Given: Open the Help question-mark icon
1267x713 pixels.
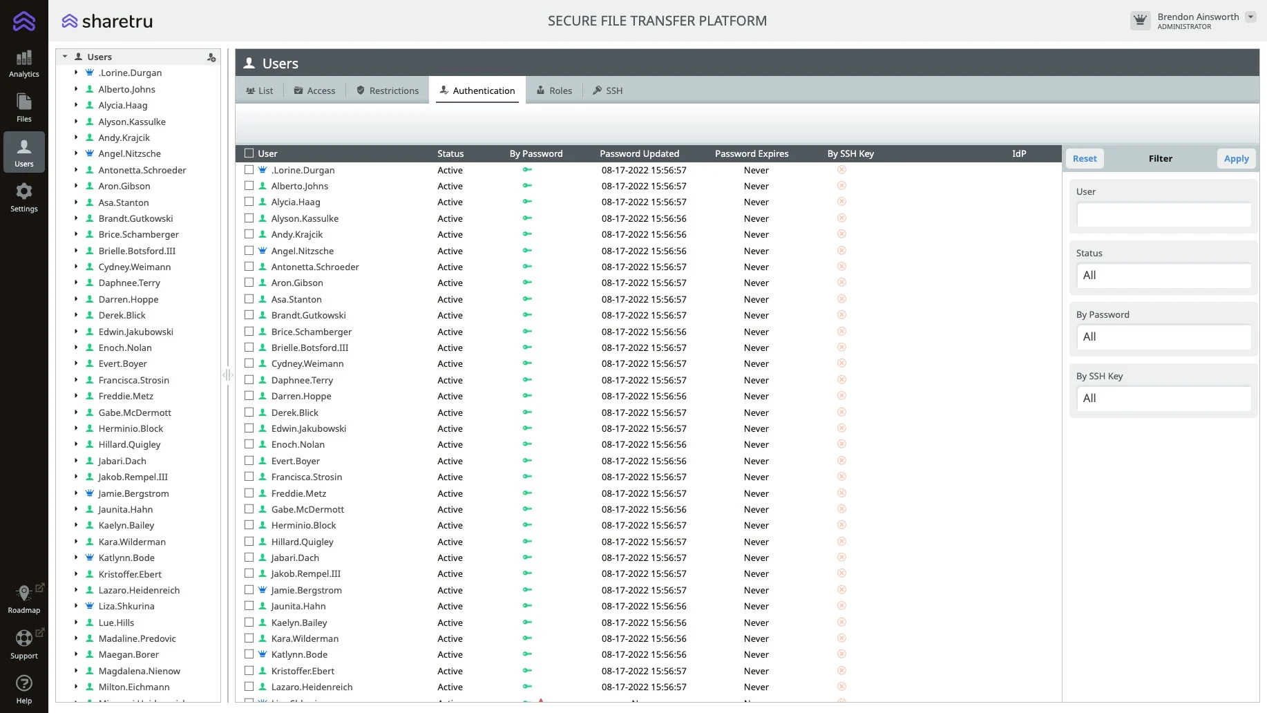Looking at the screenshot, I should [x=24, y=690].
